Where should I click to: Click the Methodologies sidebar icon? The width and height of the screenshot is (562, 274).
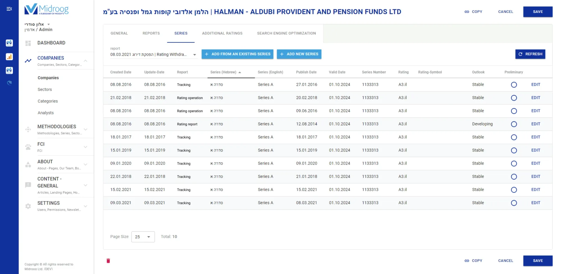[28, 129]
